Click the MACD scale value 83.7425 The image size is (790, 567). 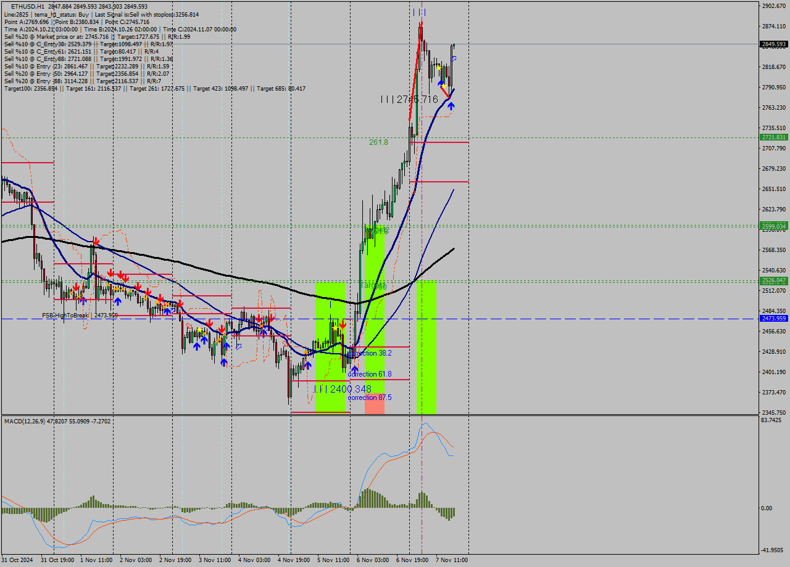(771, 420)
